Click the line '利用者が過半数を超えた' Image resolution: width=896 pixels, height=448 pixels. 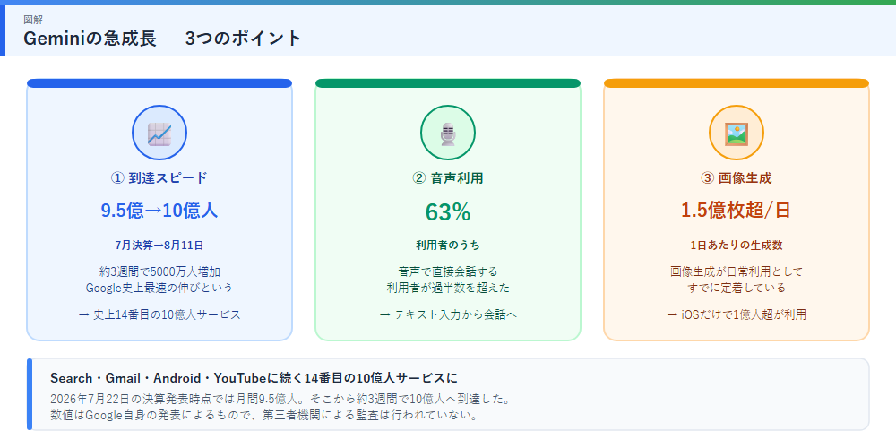(448, 288)
